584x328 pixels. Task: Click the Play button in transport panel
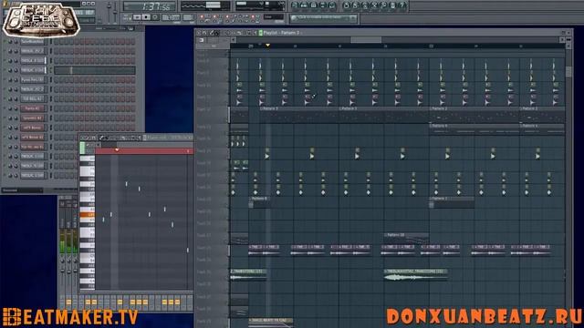[138, 17]
